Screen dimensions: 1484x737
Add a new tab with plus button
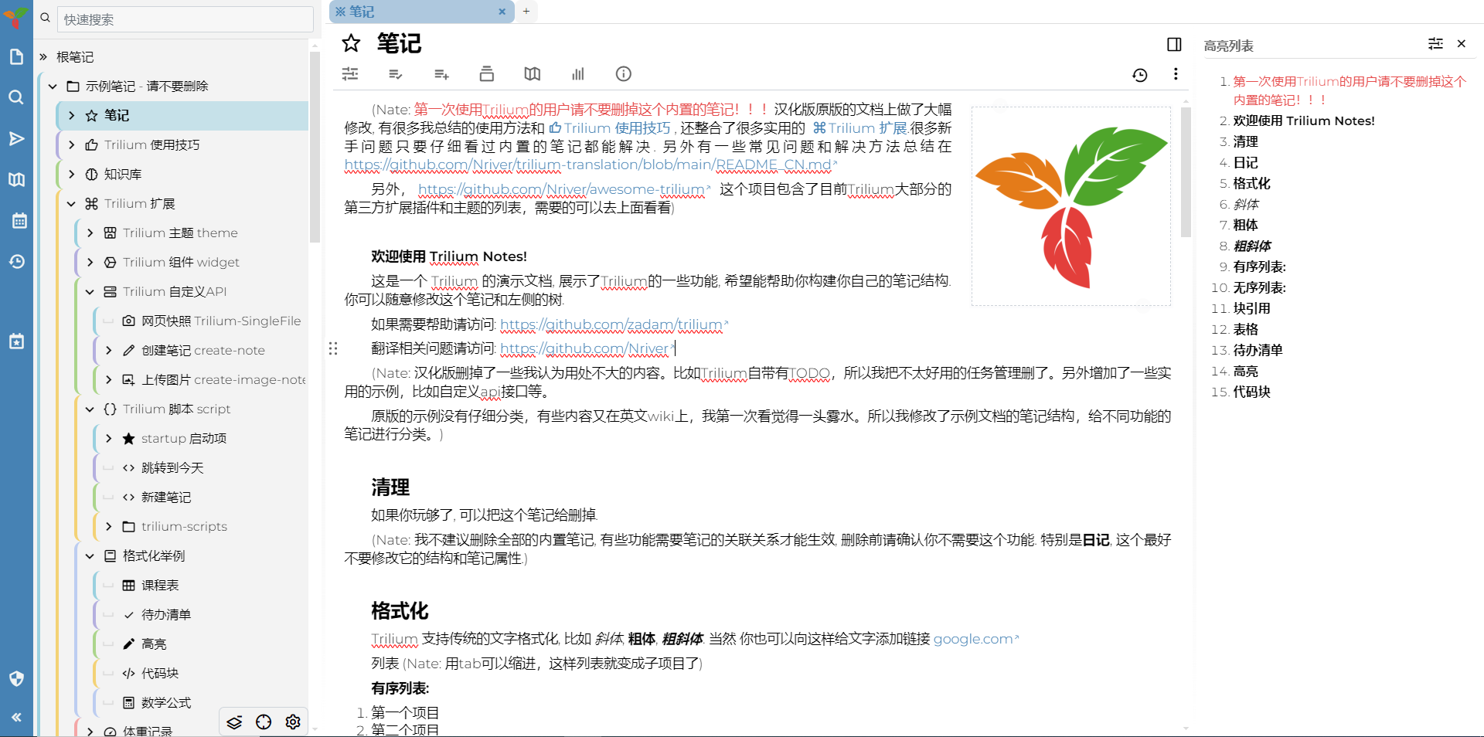point(526,12)
